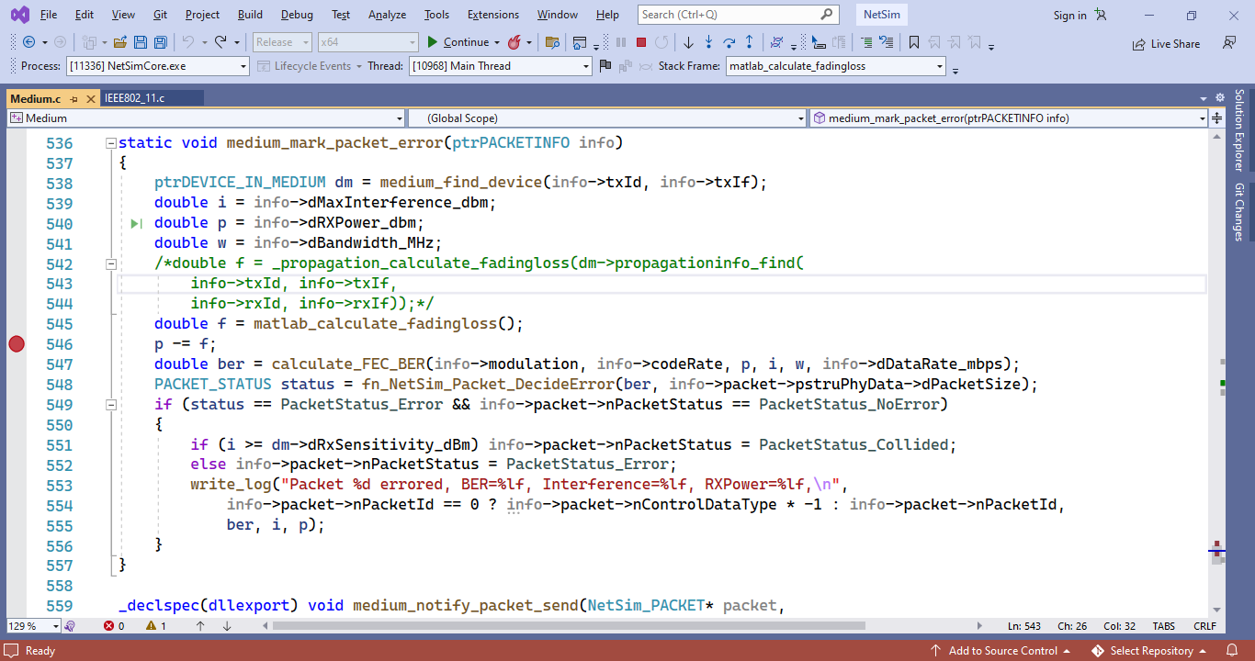Viewport: 1255px width, 661px height.
Task: Open the Git menu
Action: 160,15
